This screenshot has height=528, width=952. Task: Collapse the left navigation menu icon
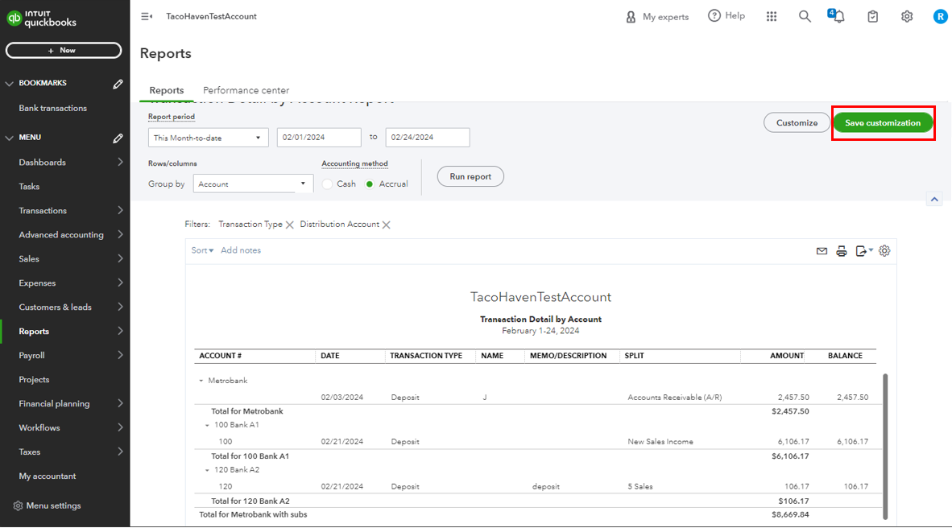[147, 16]
